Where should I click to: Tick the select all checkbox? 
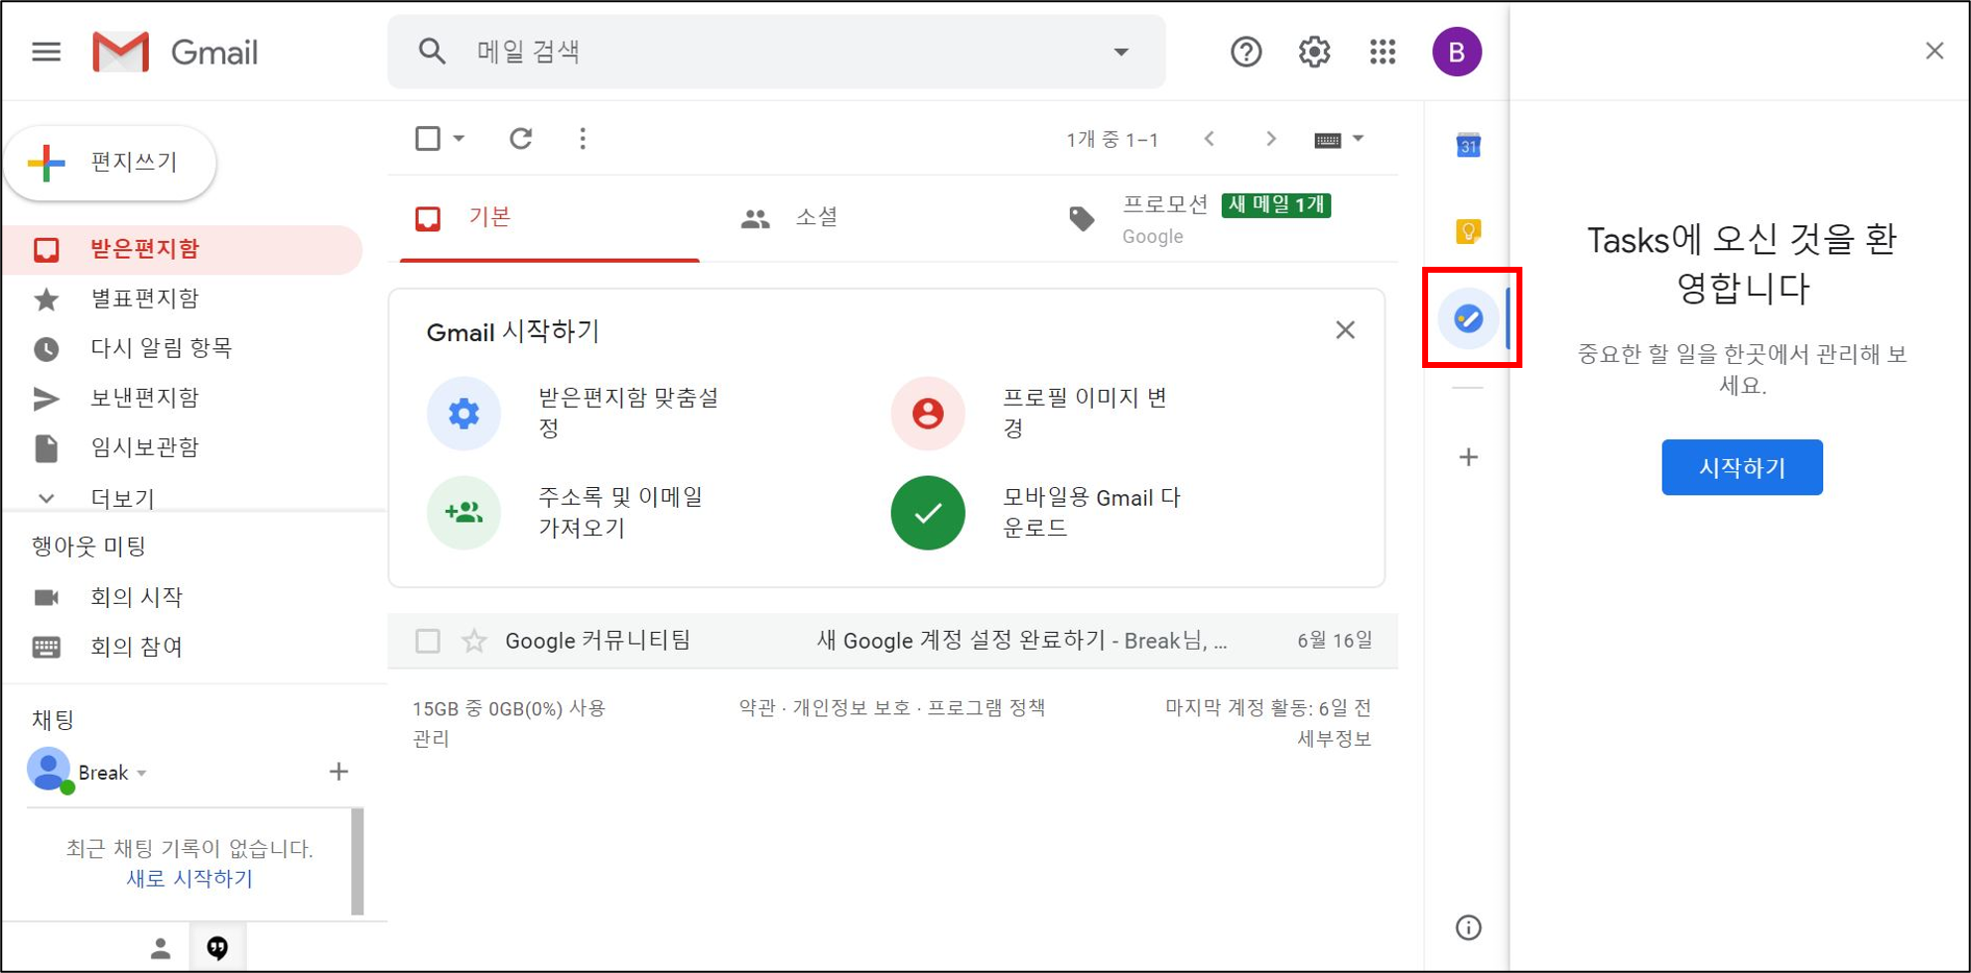[x=428, y=138]
